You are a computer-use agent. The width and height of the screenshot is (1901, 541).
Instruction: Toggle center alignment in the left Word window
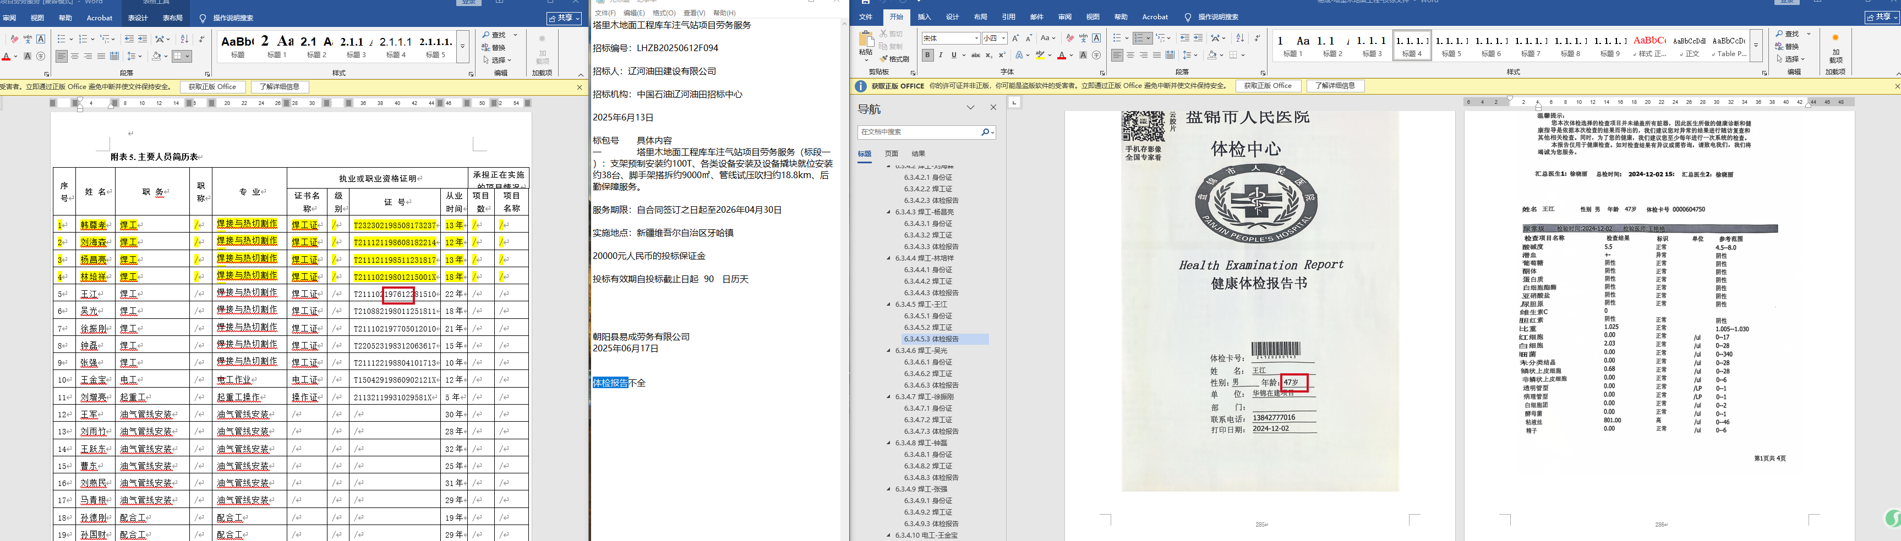(x=74, y=56)
